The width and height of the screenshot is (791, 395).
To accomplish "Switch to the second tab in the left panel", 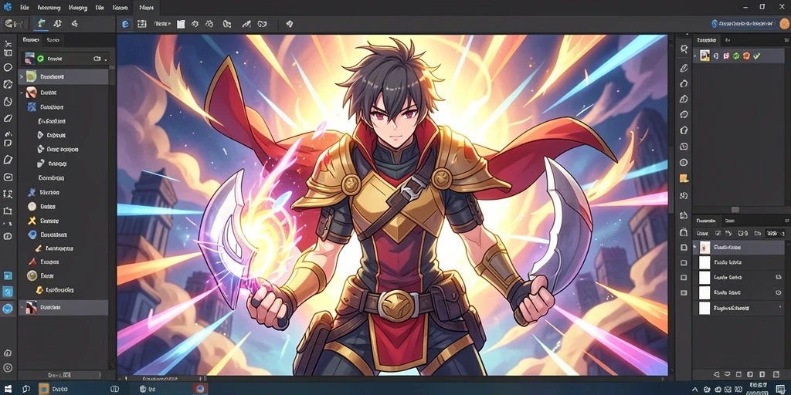I will point(53,40).
